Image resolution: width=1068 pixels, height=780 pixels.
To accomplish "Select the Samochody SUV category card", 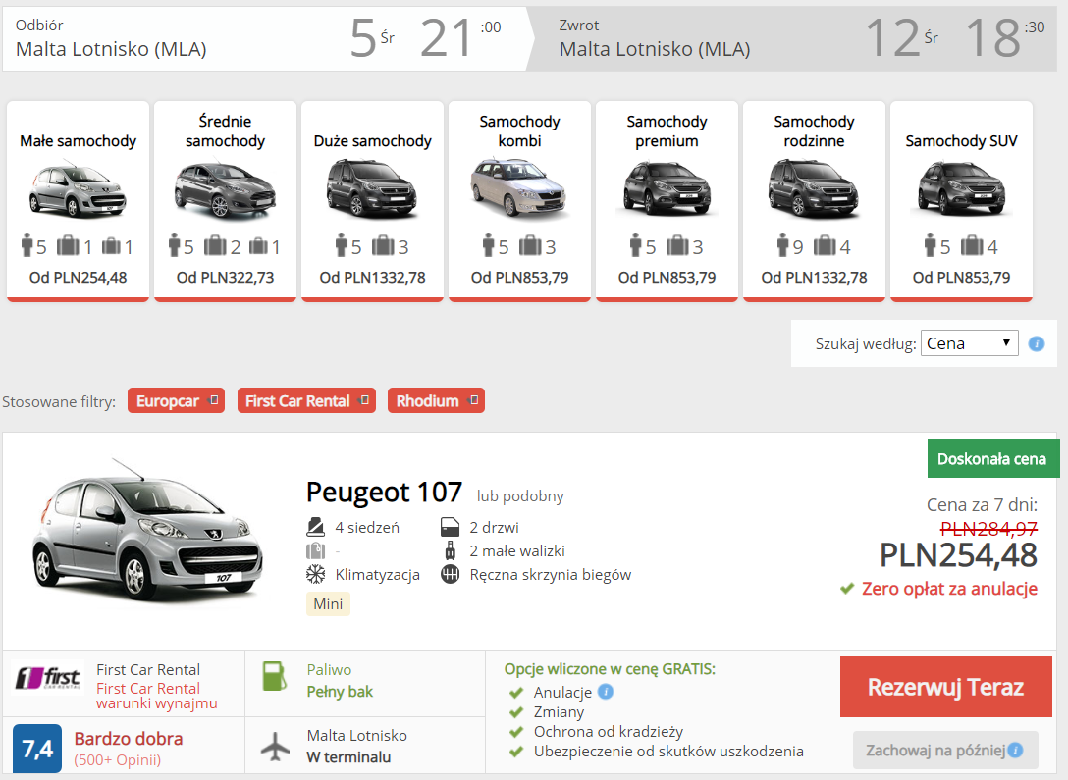I will (x=961, y=201).
